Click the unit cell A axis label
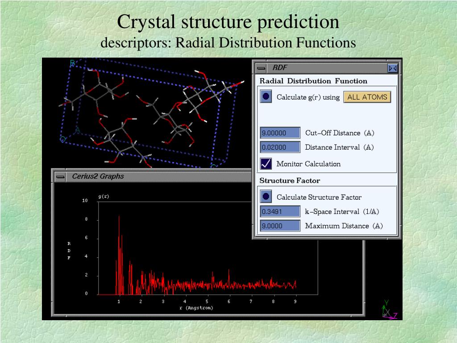457x343 pixels. pos(78,130)
